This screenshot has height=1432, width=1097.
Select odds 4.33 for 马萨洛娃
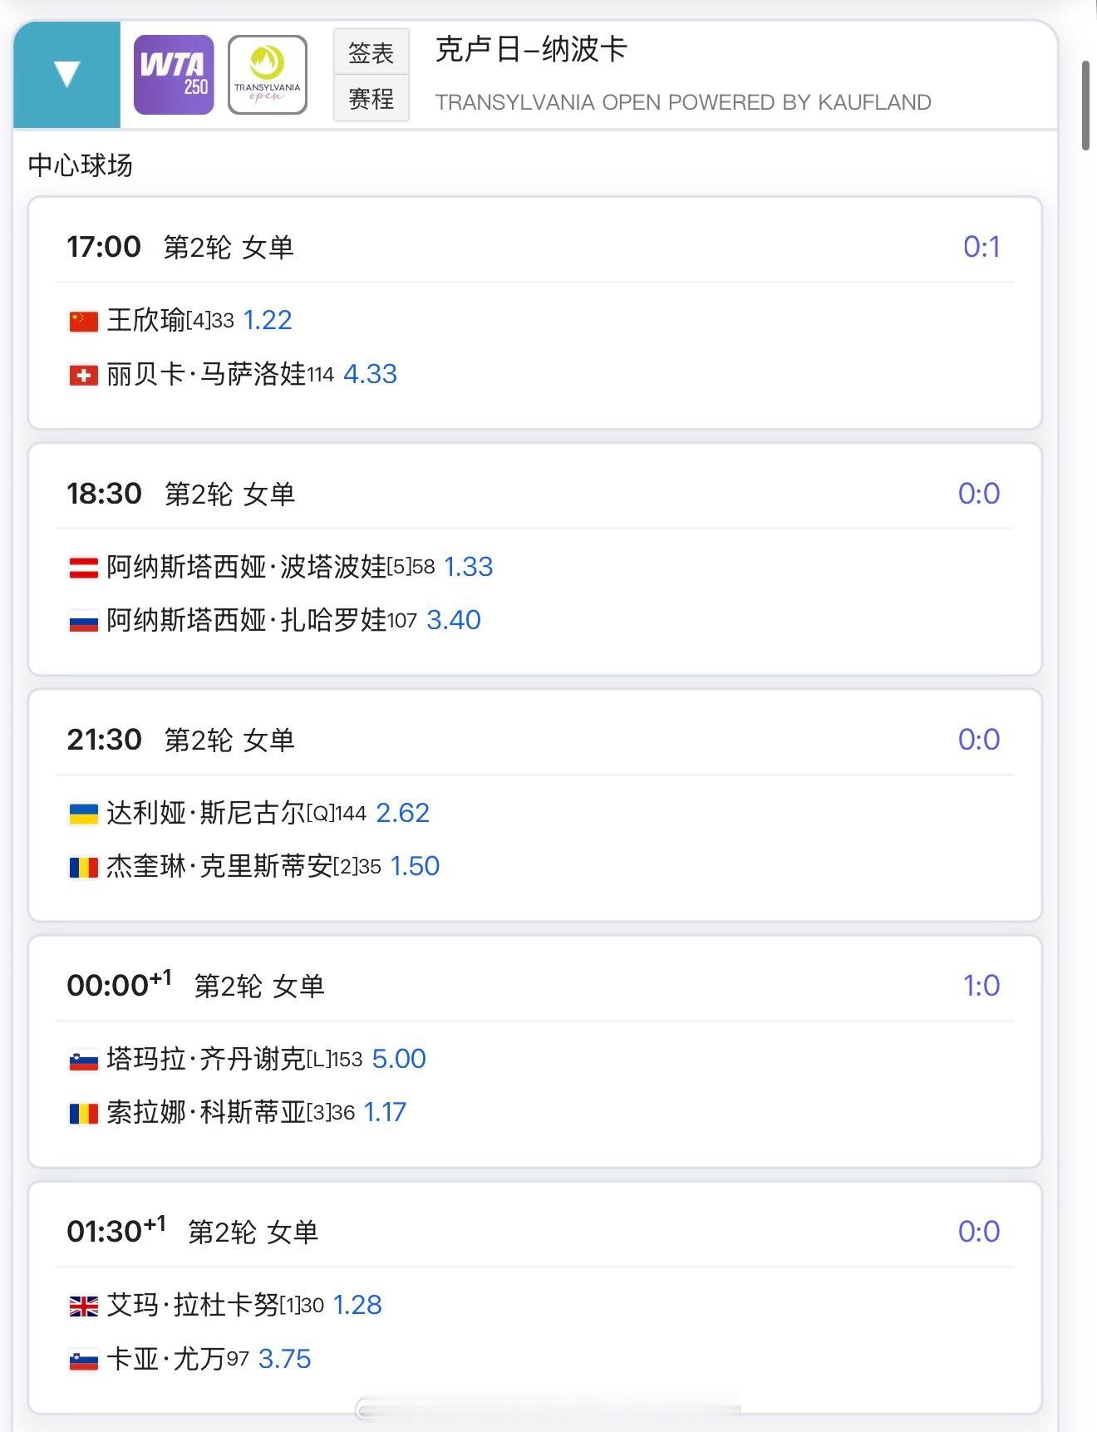point(370,374)
